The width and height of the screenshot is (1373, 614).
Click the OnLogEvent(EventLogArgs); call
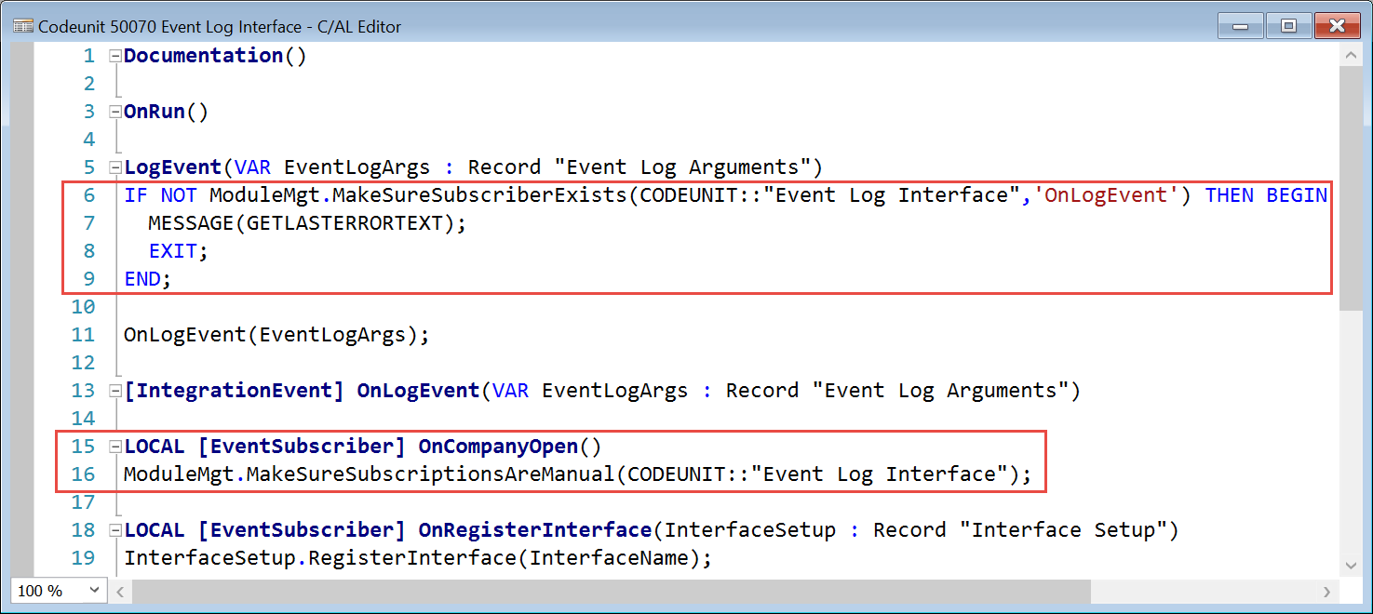[x=277, y=335]
